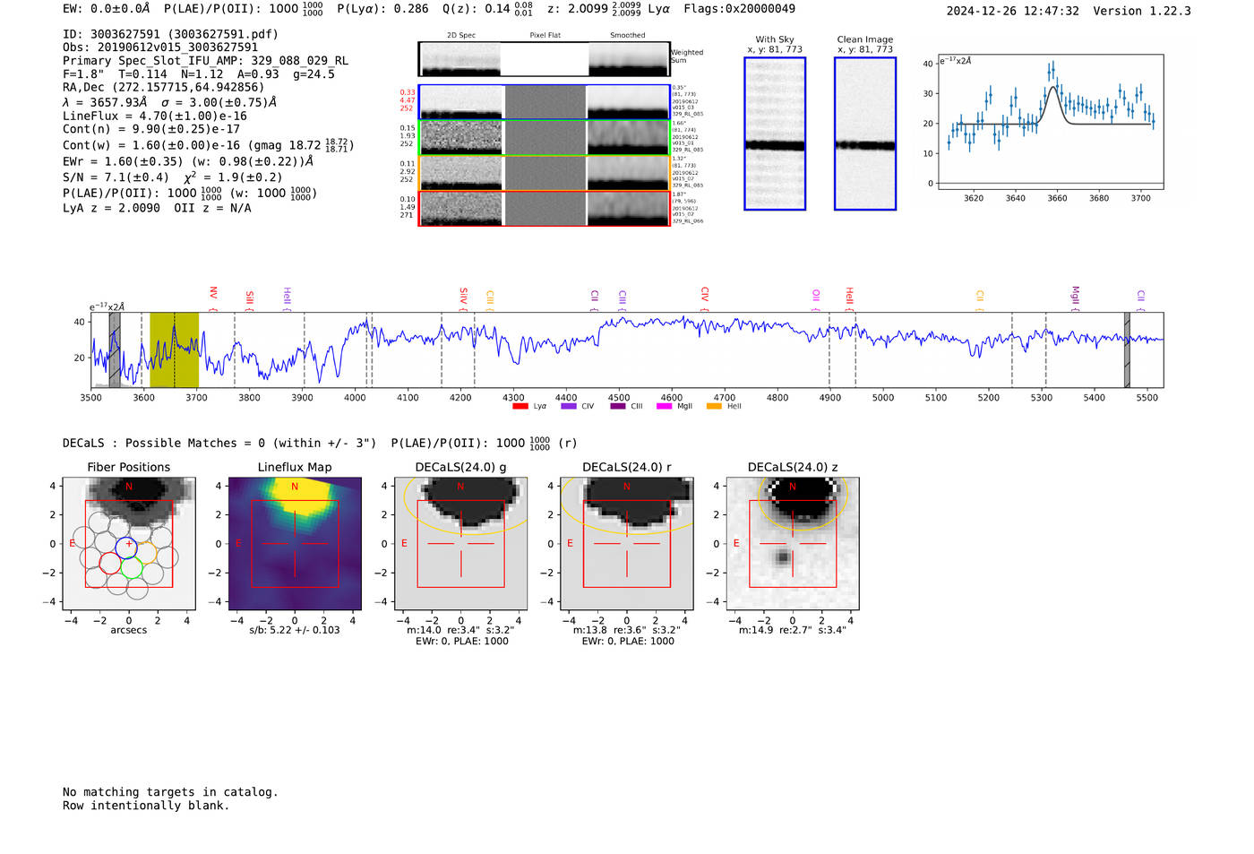
Task: Open the DECaLS(24.0) g cutout
Action: (460, 544)
